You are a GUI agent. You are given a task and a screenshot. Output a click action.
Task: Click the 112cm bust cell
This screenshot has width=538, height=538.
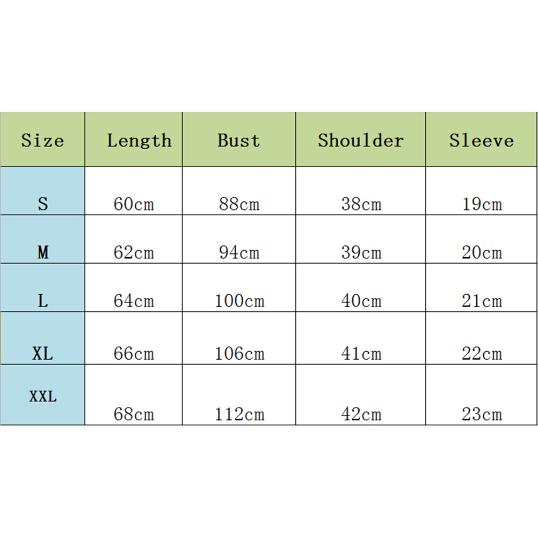[x=239, y=414]
